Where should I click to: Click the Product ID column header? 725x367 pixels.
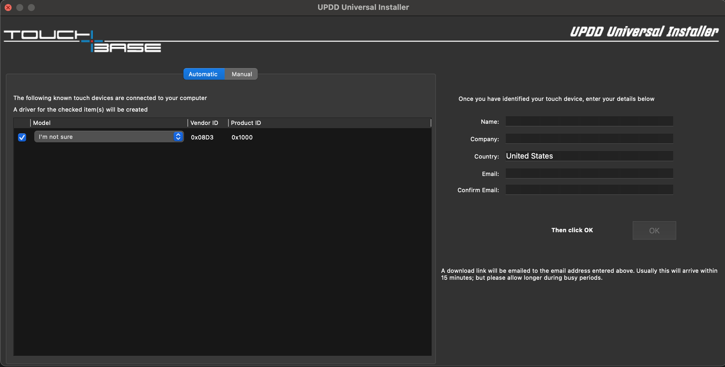246,123
